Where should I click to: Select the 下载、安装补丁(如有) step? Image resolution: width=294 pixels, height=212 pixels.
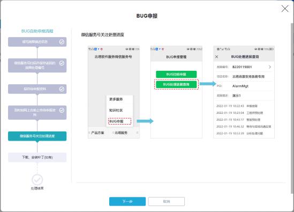(x=37, y=157)
